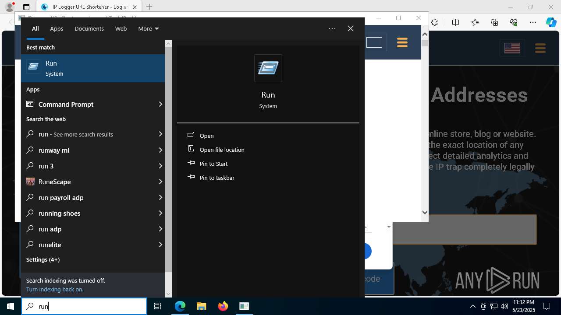Open a new Edge tab
The height and width of the screenshot is (315, 561).
point(149,7)
